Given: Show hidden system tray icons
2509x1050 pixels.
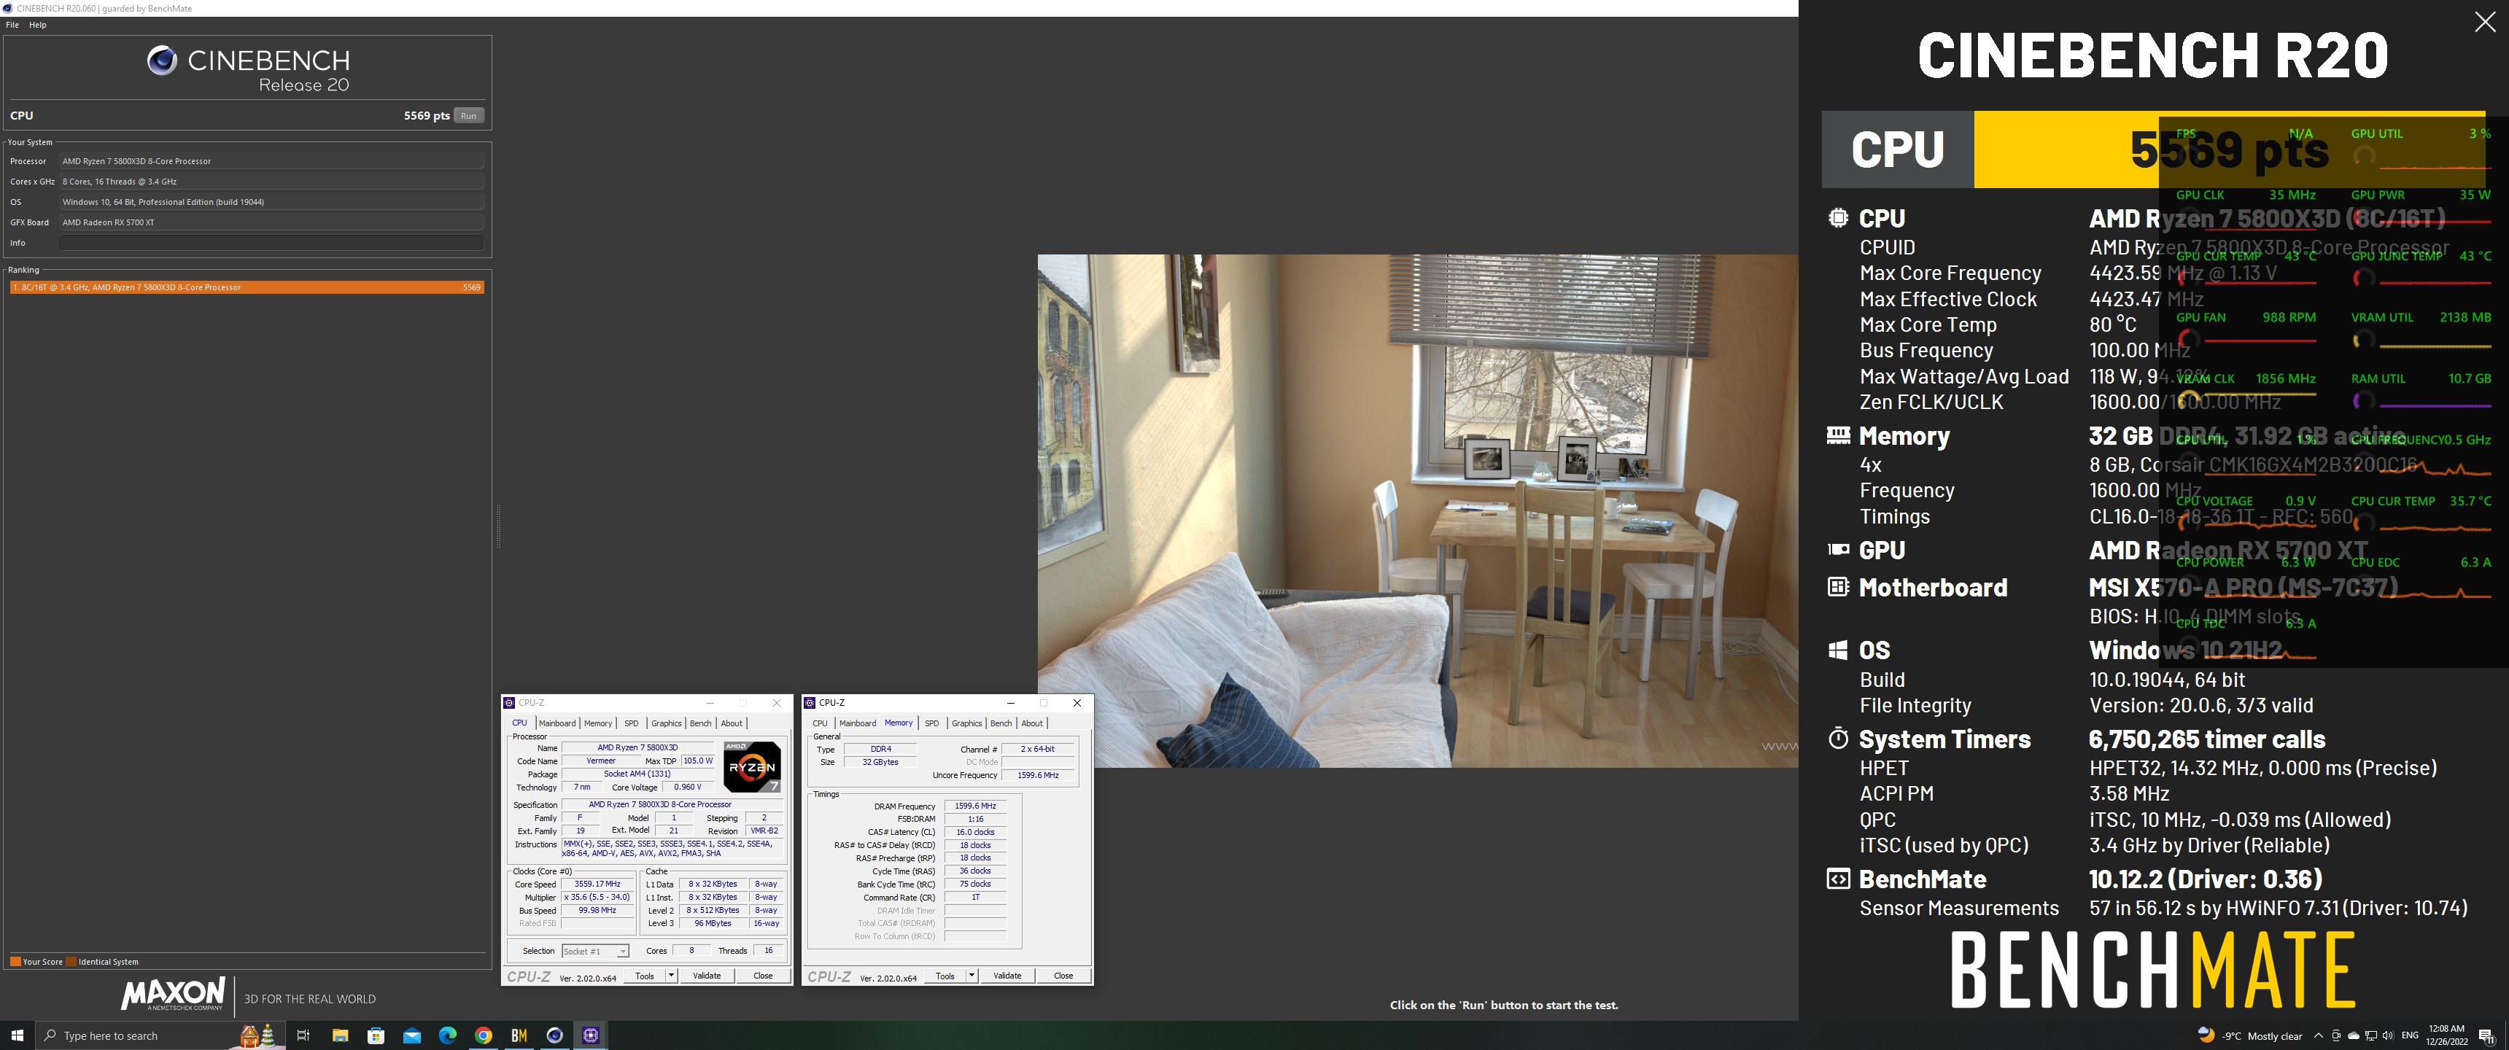Looking at the screenshot, I should point(2318,1035).
